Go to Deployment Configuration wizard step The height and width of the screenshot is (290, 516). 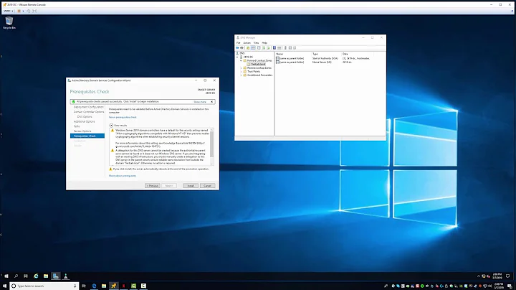tap(88, 107)
